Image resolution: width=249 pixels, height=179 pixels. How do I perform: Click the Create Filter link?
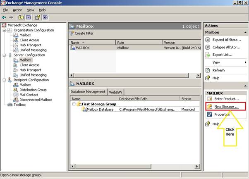click(84, 33)
